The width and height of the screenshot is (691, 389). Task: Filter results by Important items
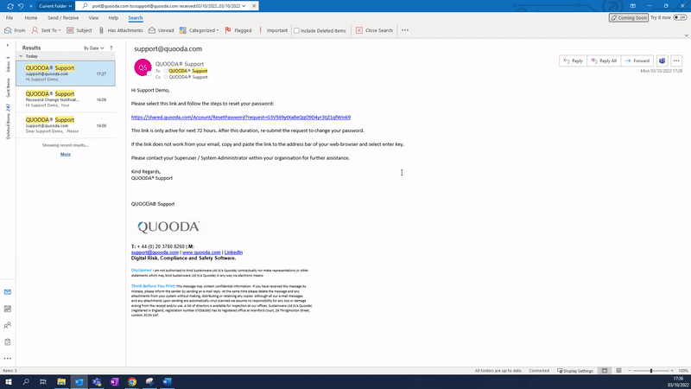point(273,30)
